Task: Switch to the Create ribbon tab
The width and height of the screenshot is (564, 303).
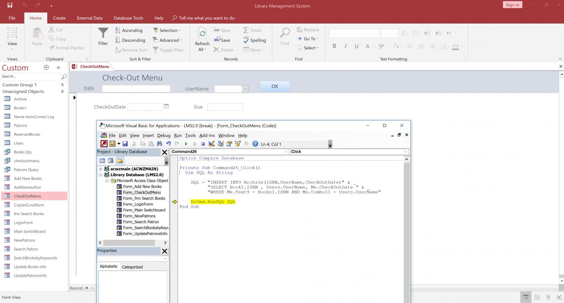Action: click(59, 18)
